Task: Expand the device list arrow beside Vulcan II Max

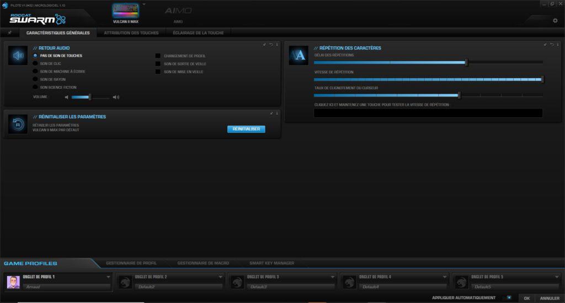Action: click(x=143, y=4)
